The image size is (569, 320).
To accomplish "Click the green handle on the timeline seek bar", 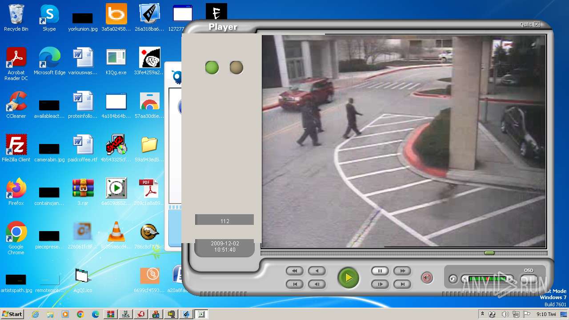I will point(489,253).
